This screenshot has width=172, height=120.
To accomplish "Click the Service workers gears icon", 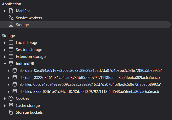I will (x=11, y=18).
